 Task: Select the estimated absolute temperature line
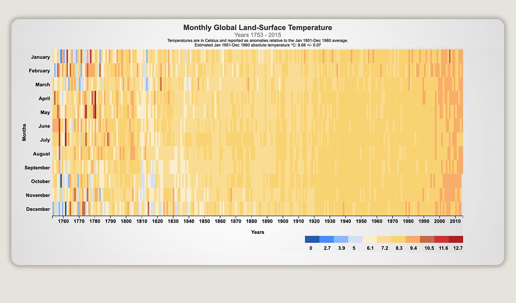coord(258,45)
